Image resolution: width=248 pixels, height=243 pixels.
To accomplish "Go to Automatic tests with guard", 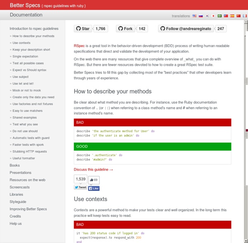I will [31, 138].
